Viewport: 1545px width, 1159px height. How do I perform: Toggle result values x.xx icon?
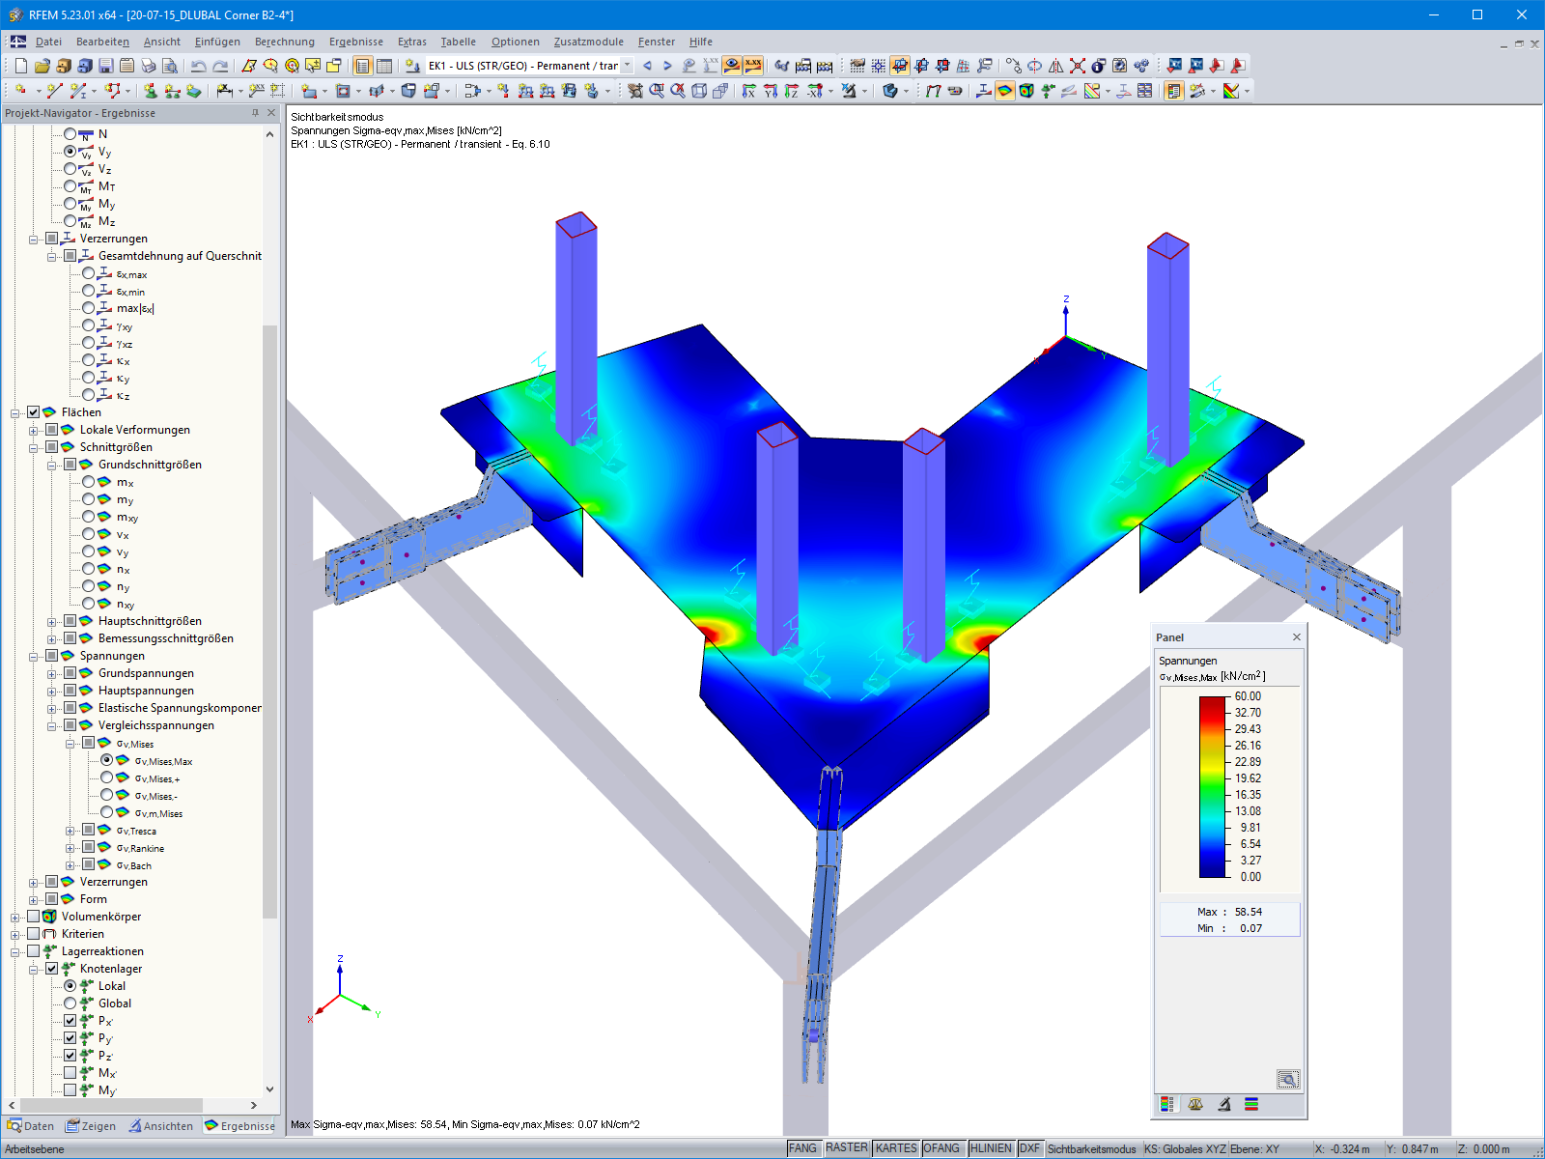click(753, 66)
